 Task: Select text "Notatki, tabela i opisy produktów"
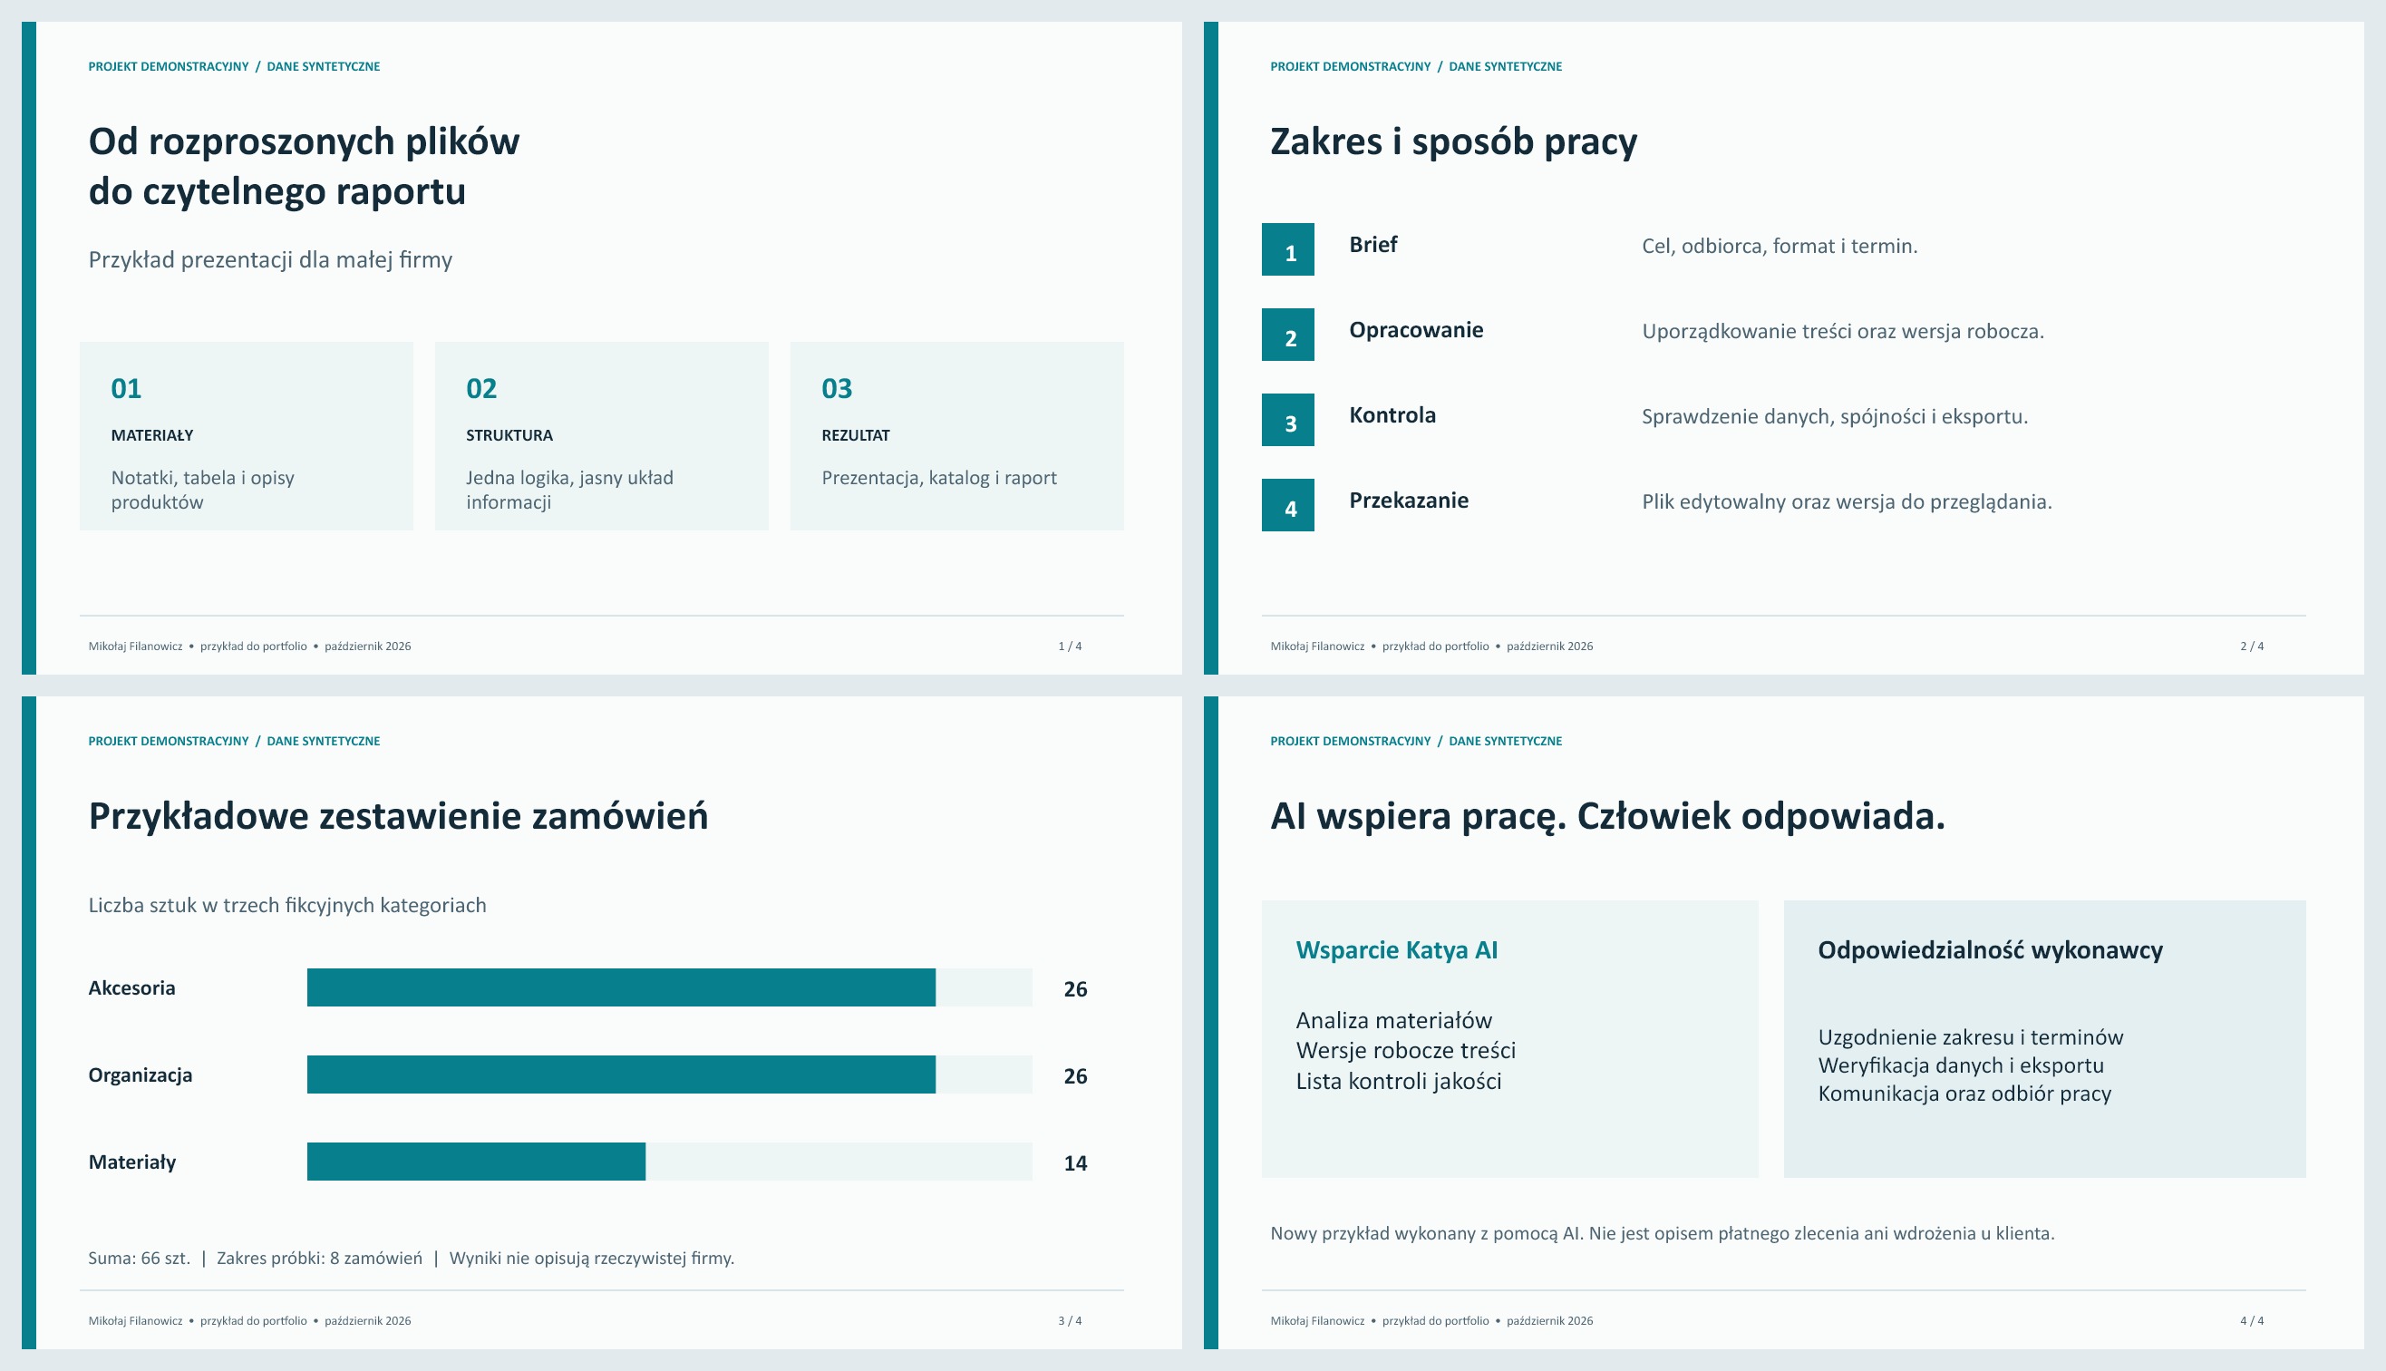202,490
